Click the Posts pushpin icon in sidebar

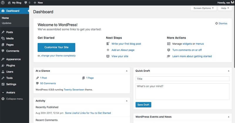click(3, 32)
